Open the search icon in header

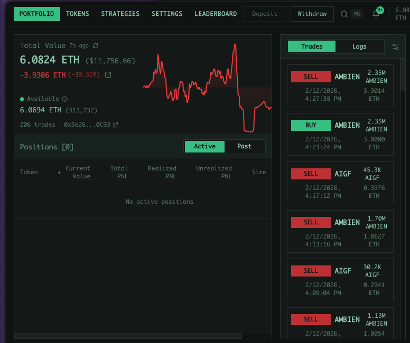tap(344, 14)
